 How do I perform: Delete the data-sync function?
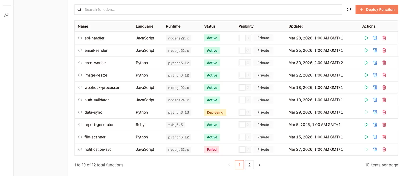click(x=384, y=112)
